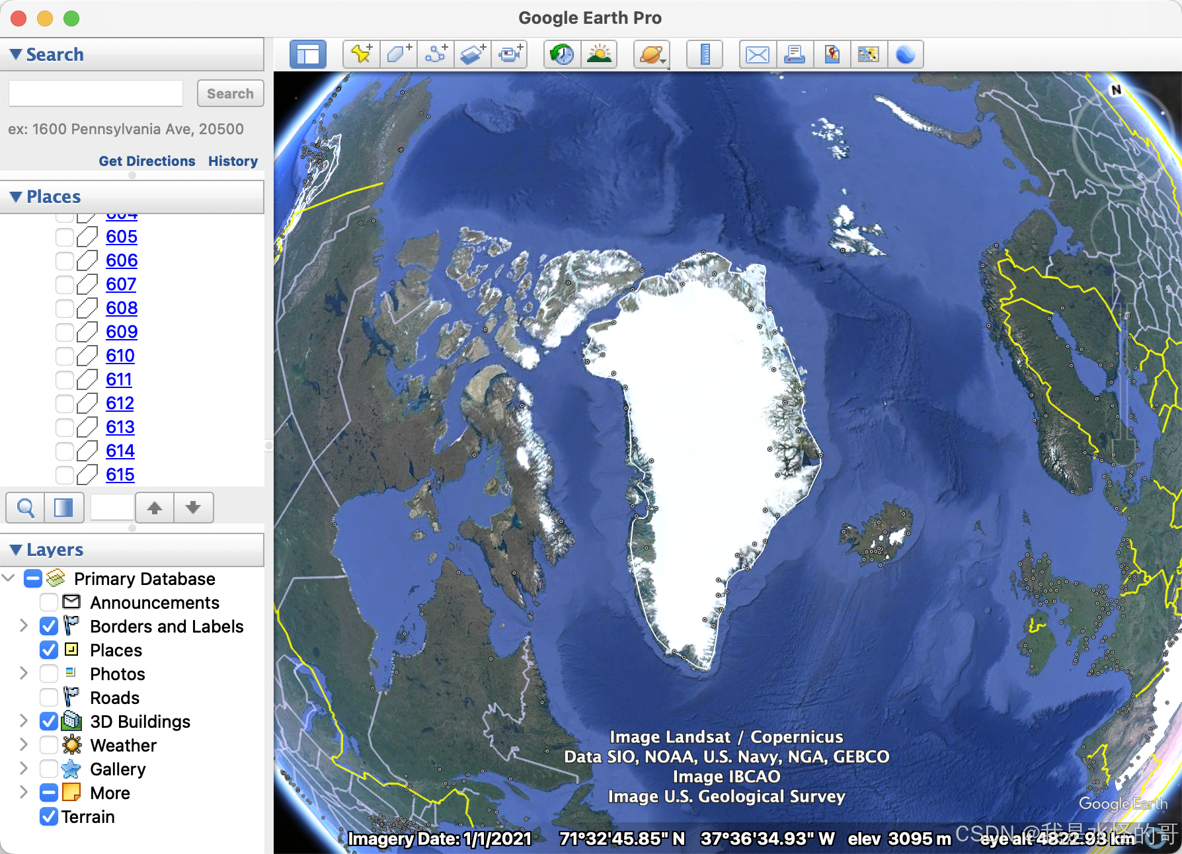Click the Places filter text field
The height and width of the screenshot is (854, 1182).
pos(112,508)
